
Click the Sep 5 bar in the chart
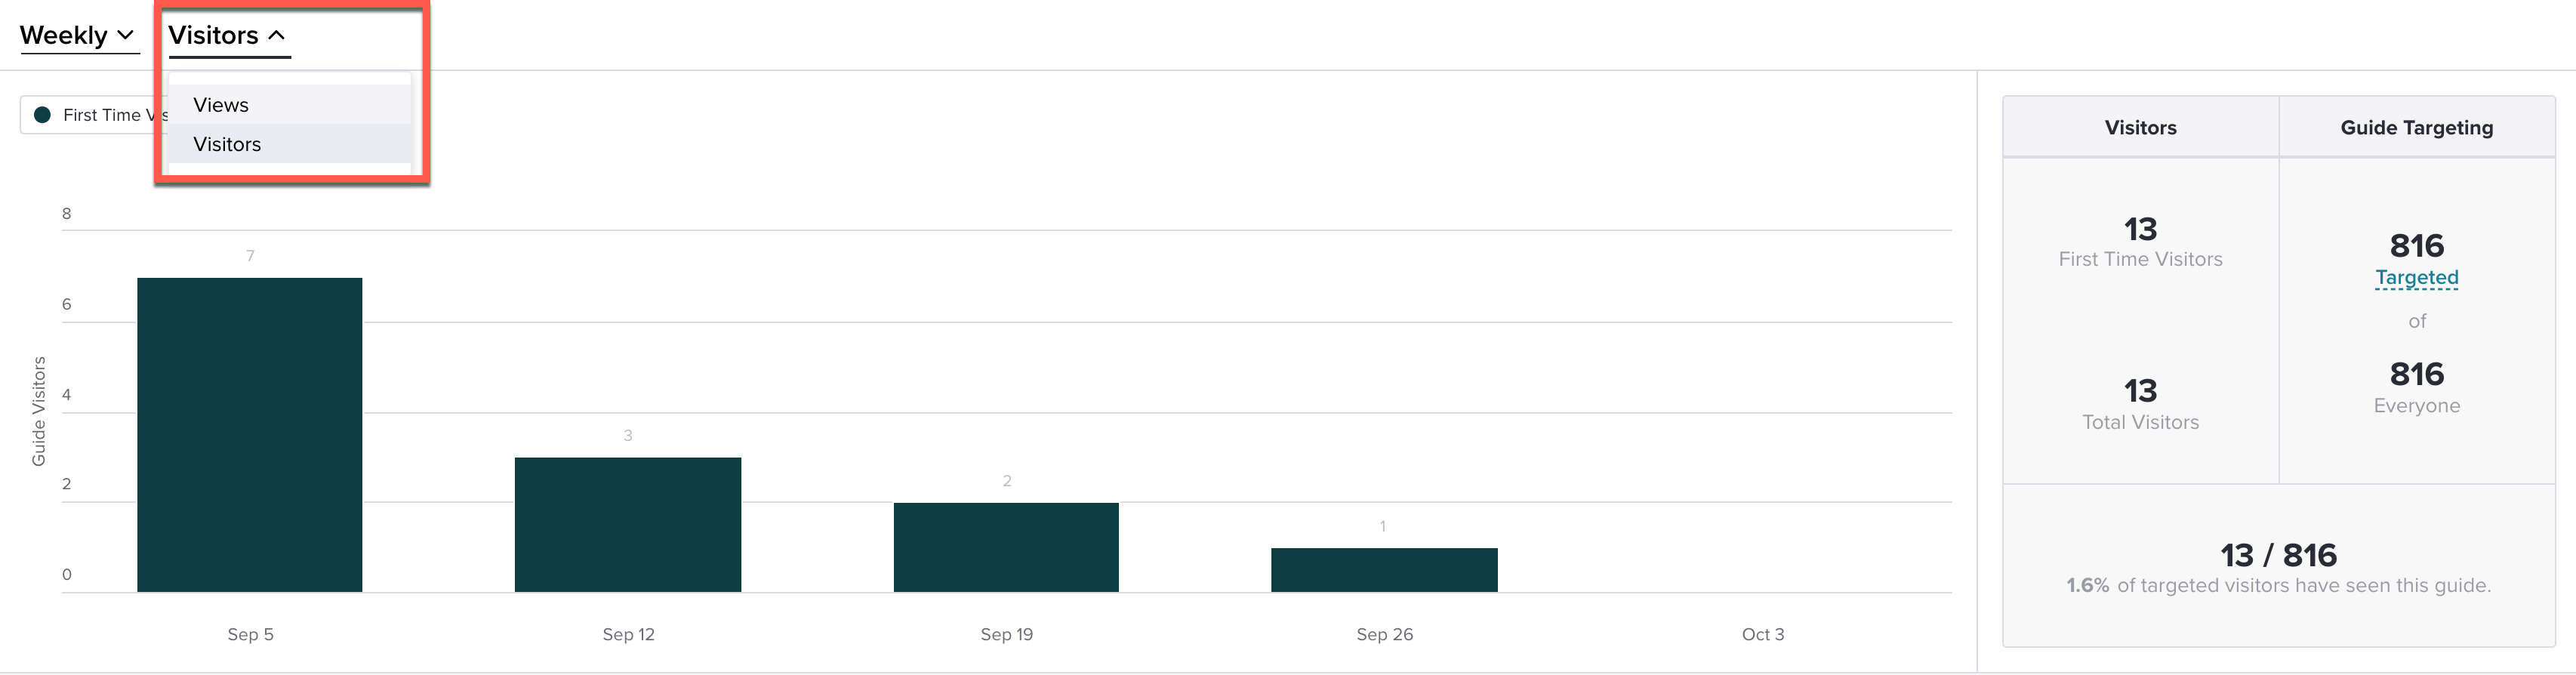[250, 435]
